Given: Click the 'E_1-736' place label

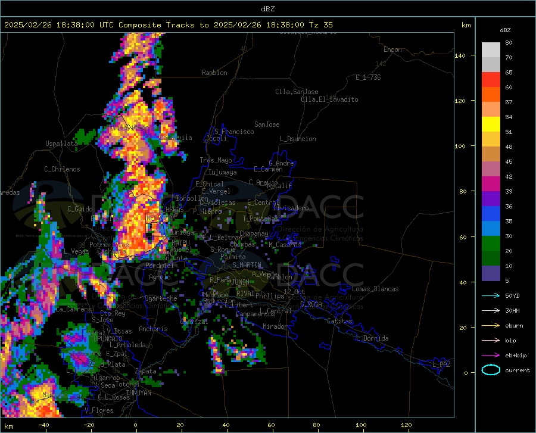Looking at the screenshot, I should tap(368, 77).
